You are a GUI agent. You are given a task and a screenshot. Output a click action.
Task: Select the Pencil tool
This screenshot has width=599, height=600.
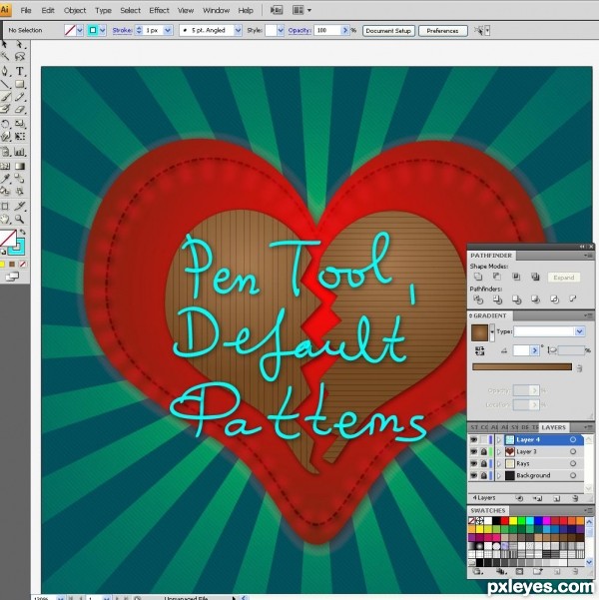point(20,97)
